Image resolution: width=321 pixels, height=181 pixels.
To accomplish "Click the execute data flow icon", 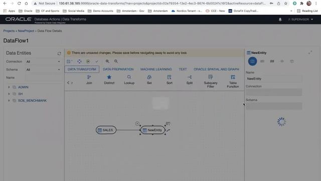I will click(88, 61).
